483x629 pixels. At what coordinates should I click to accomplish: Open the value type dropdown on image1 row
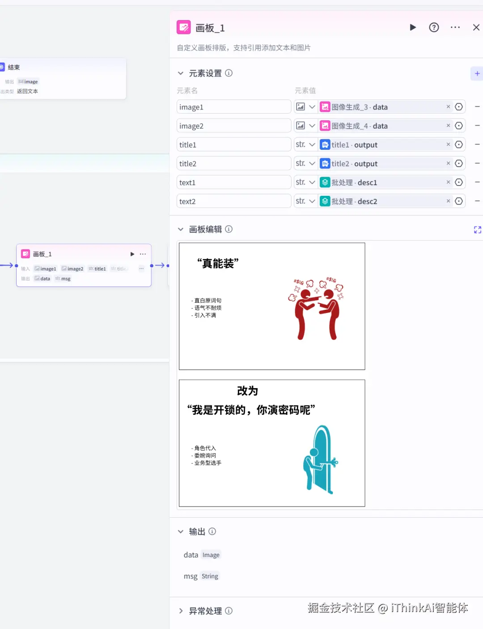coord(312,106)
